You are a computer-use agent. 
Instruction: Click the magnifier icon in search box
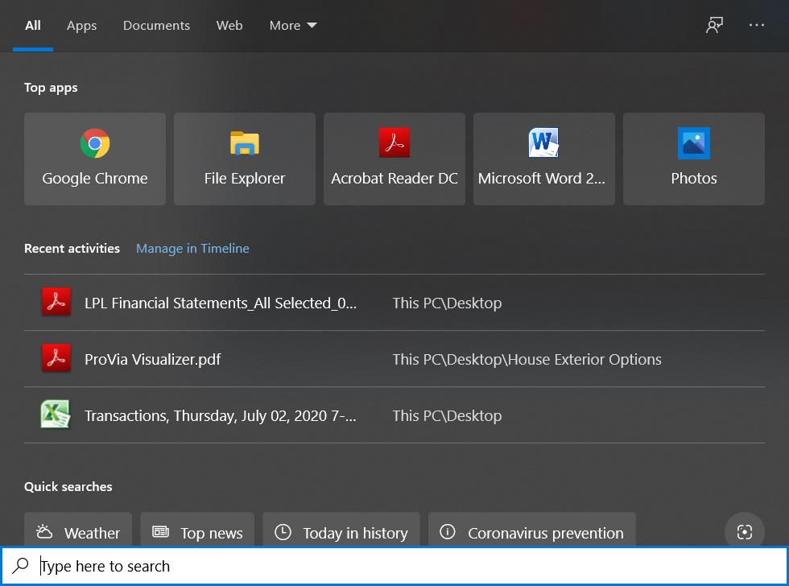click(20, 565)
